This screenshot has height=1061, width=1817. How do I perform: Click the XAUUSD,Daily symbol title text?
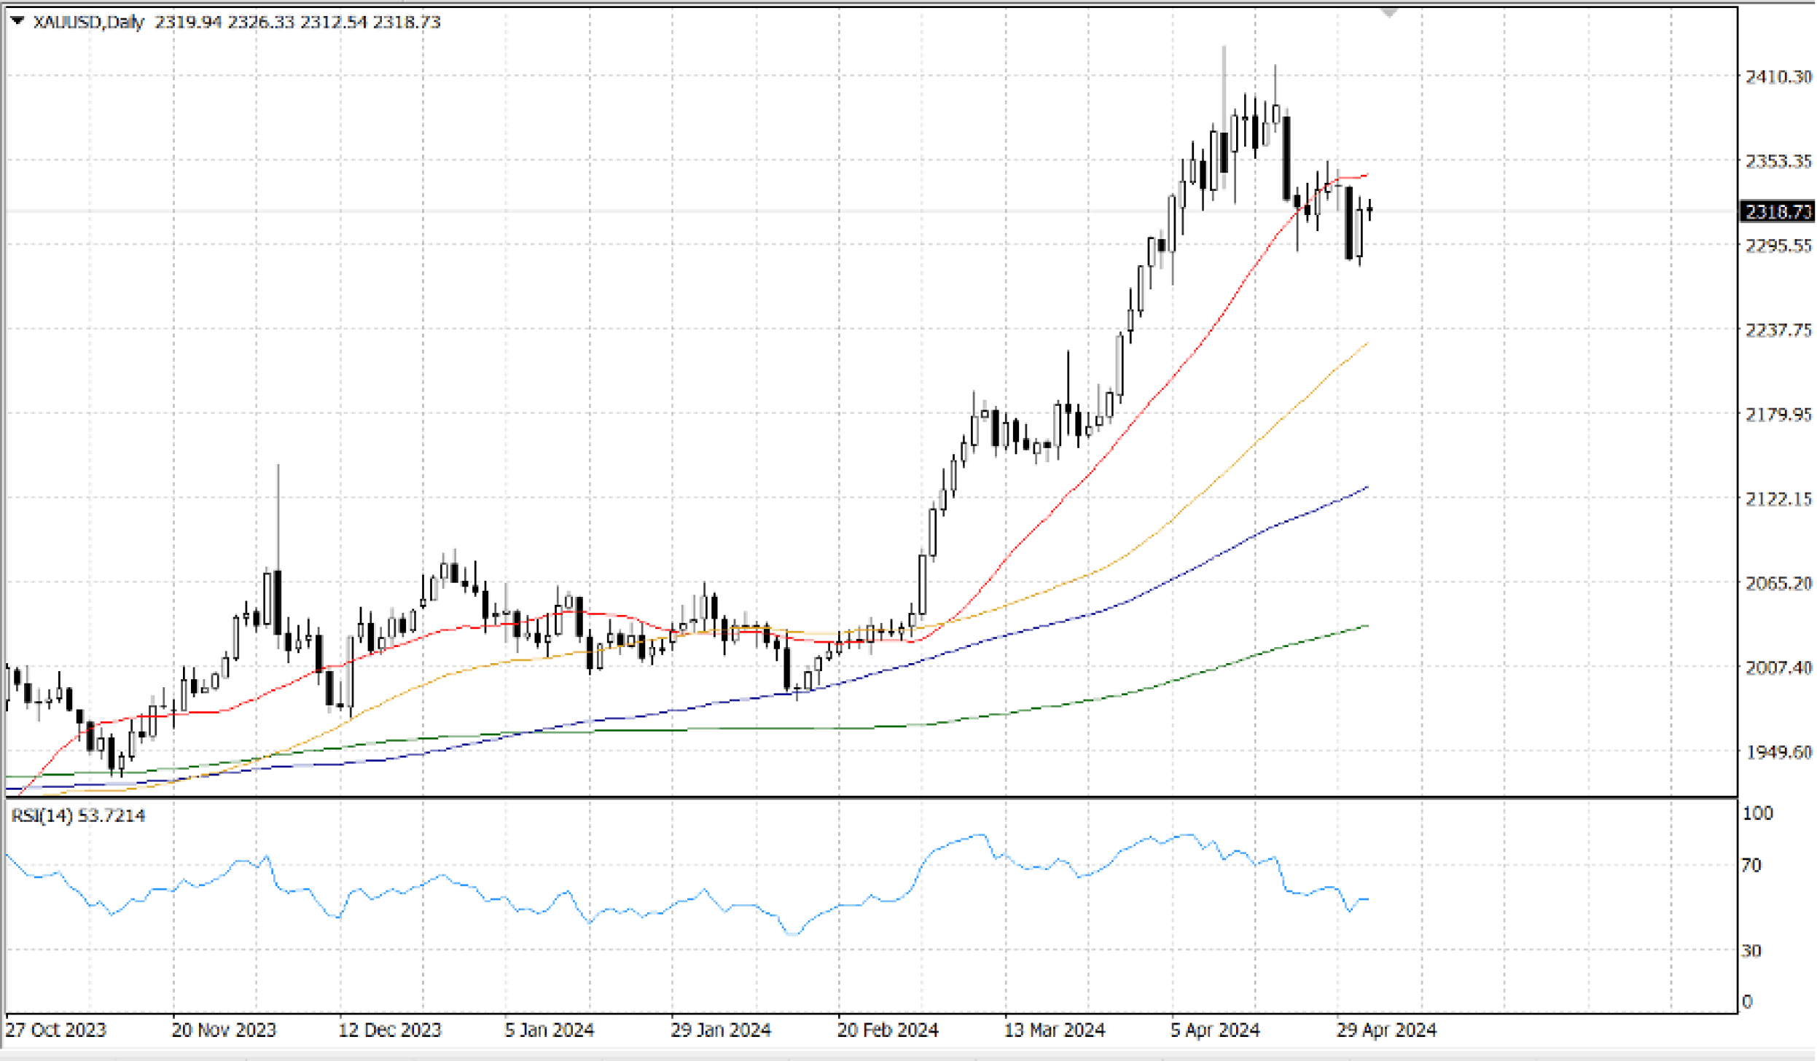(88, 23)
